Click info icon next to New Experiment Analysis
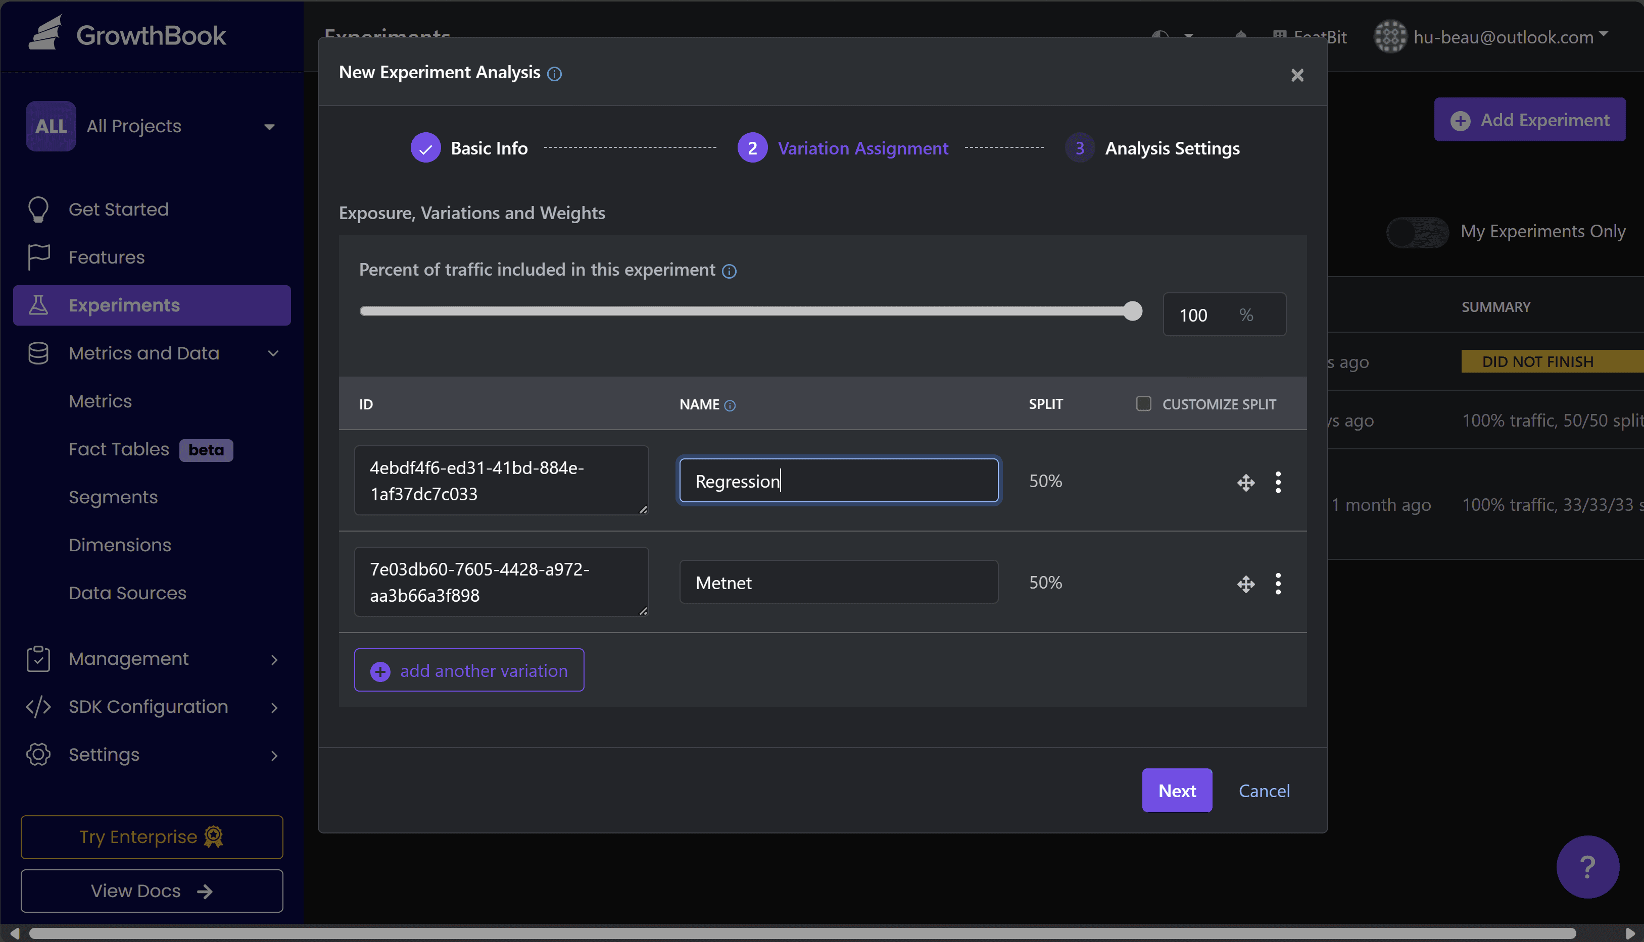The height and width of the screenshot is (942, 1644). pyautogui.click(x=554, y=74)
